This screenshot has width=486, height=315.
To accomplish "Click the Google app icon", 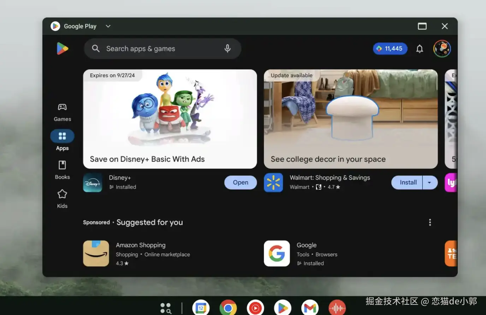I will [x=277, y=254].
